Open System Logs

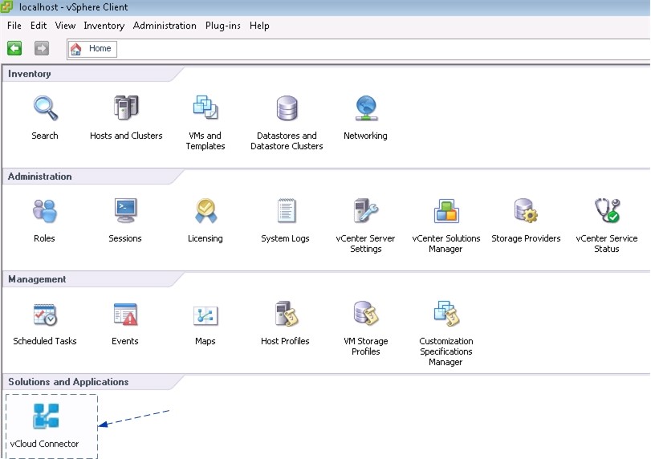286,211
